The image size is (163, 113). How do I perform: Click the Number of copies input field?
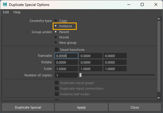[66, 75]
